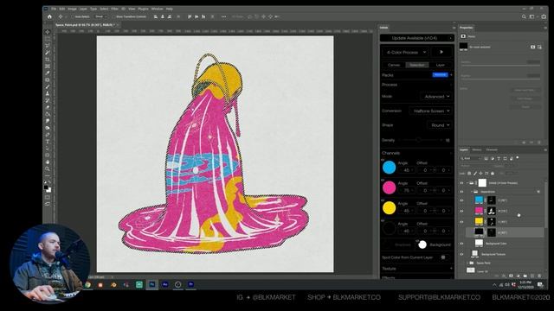Click the cyan channel Angle input field
Screen dimensions: 554x311
tap(406, 170)
